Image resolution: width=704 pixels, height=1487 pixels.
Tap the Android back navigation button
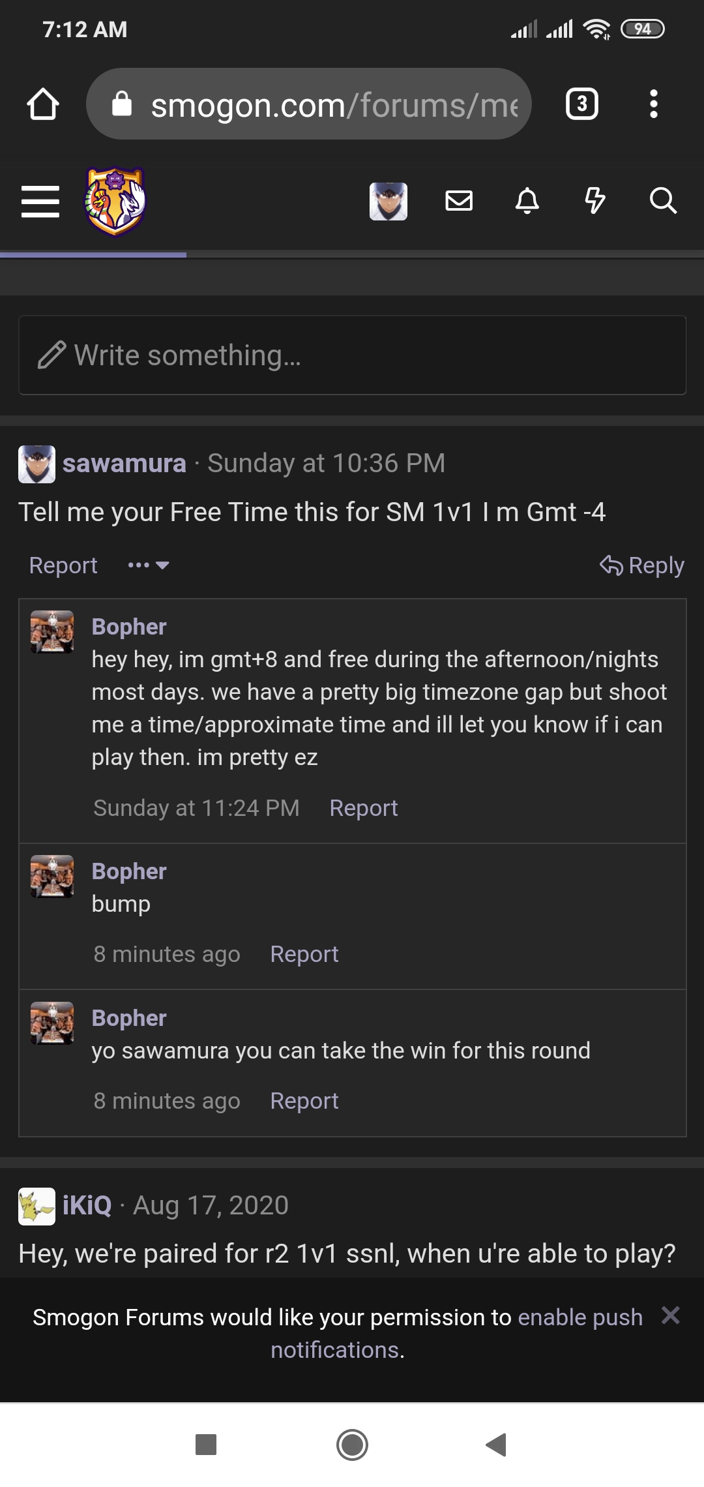pyautogui.click(x=497, y=1445)
